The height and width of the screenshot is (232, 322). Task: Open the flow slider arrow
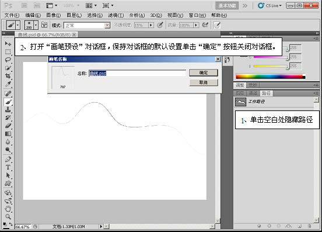coord(196,25)
